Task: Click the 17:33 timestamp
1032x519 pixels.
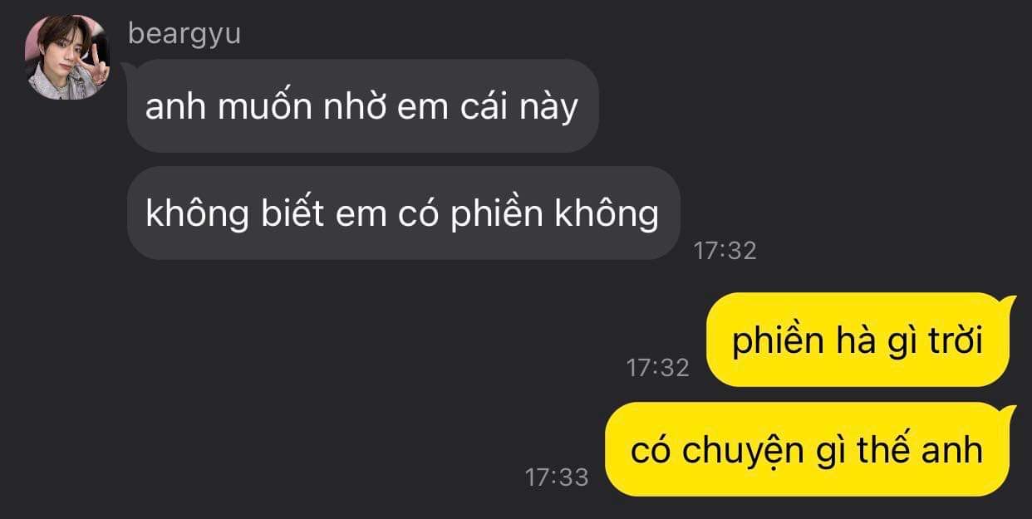Action: click(556, 477)
